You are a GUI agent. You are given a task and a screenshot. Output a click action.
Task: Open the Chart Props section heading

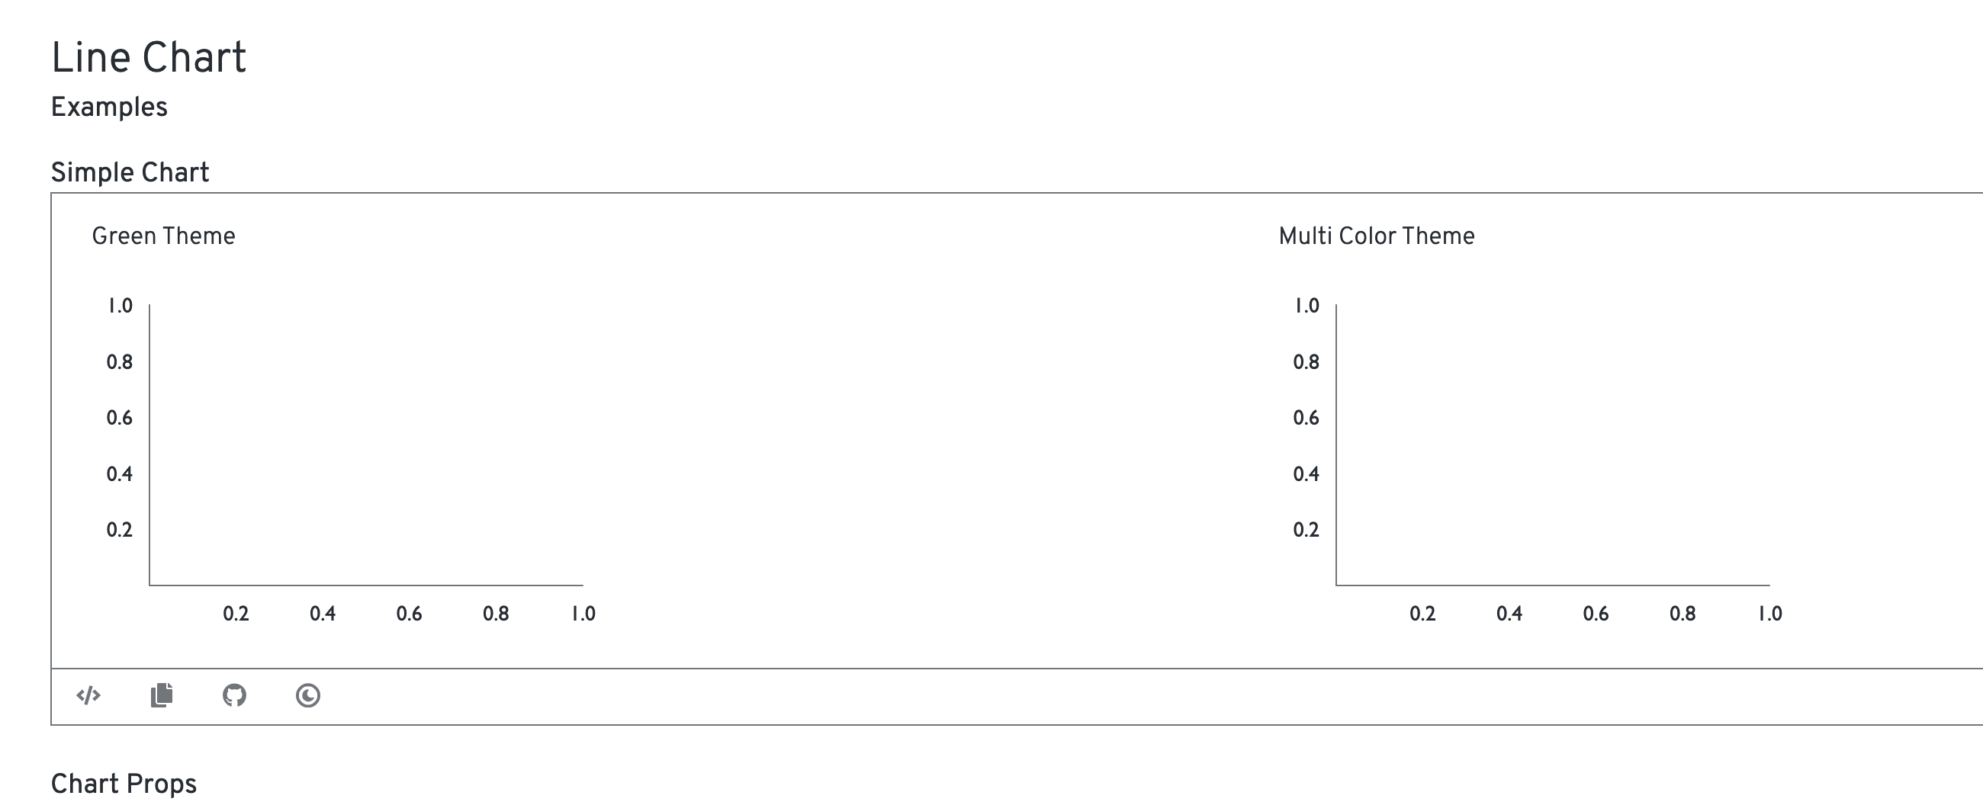[124, 784]
